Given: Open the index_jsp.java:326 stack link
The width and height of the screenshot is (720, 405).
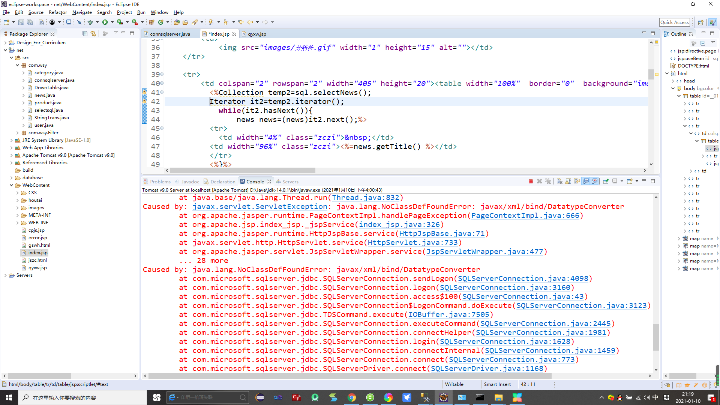Looking at the screenshot, I should (399, 225).
